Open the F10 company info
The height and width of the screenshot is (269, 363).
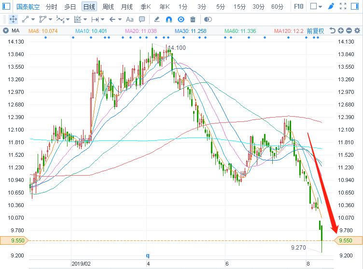pyautogui.click(x=299, y=6)
